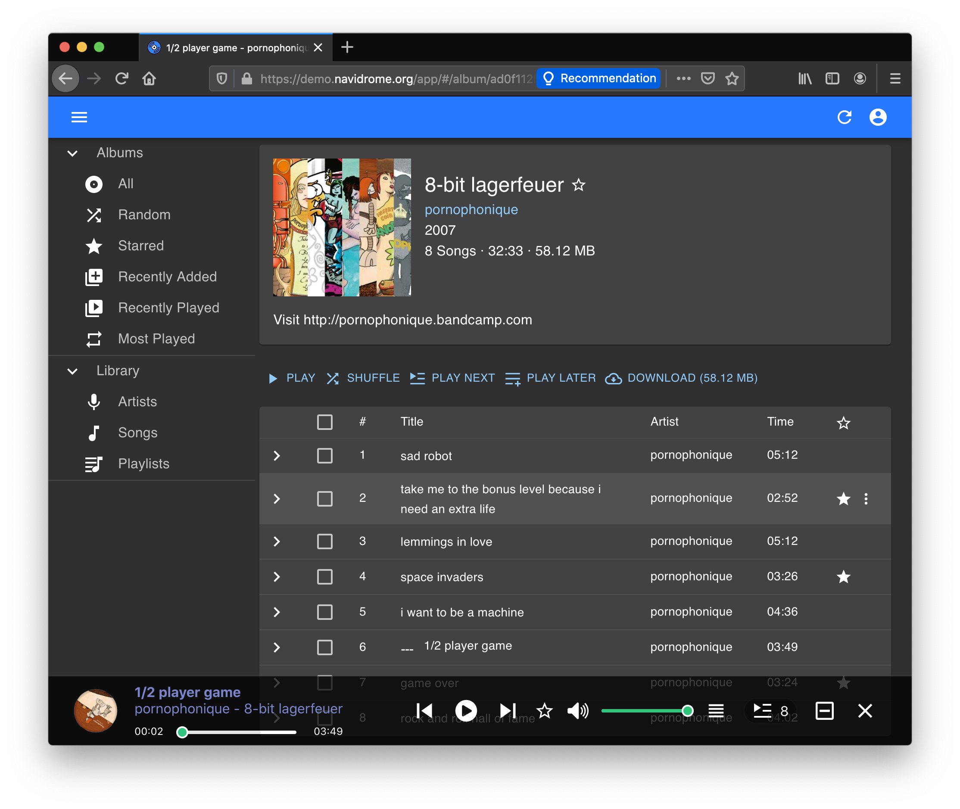Open Firefox library icon
This screenshot has height=809, width=960.
click(804, 78)
